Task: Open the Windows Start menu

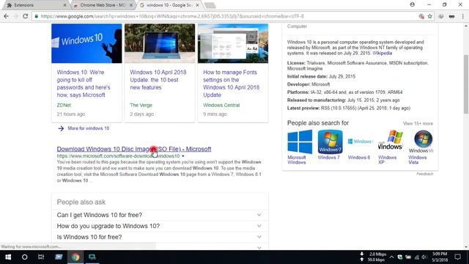Action: [x=8, y=257]
